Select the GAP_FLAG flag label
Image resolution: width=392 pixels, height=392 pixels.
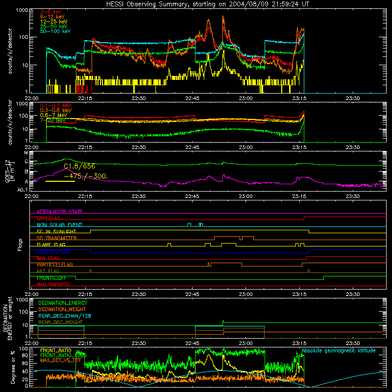pos(48,218)
